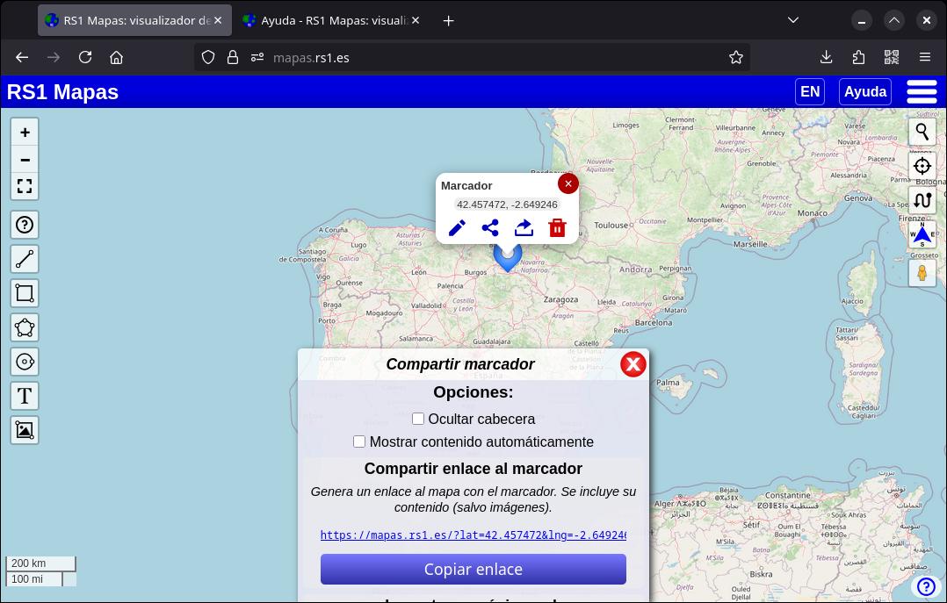Click the Barcelona label on map
947x603 pixels.
(x=653, y=322)
